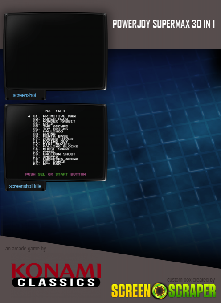Click the 'custom box created by' caption
The width and height of the screenshot is (221, 303).
(x=191, y=280)
